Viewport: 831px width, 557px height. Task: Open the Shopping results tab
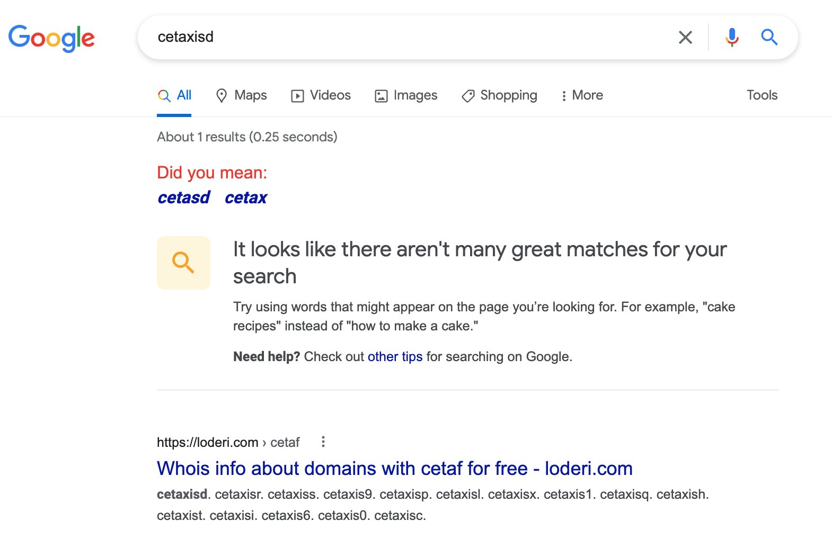pos(508,95)
